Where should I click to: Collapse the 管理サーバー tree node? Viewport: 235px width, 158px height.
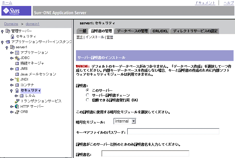point(2,31)
